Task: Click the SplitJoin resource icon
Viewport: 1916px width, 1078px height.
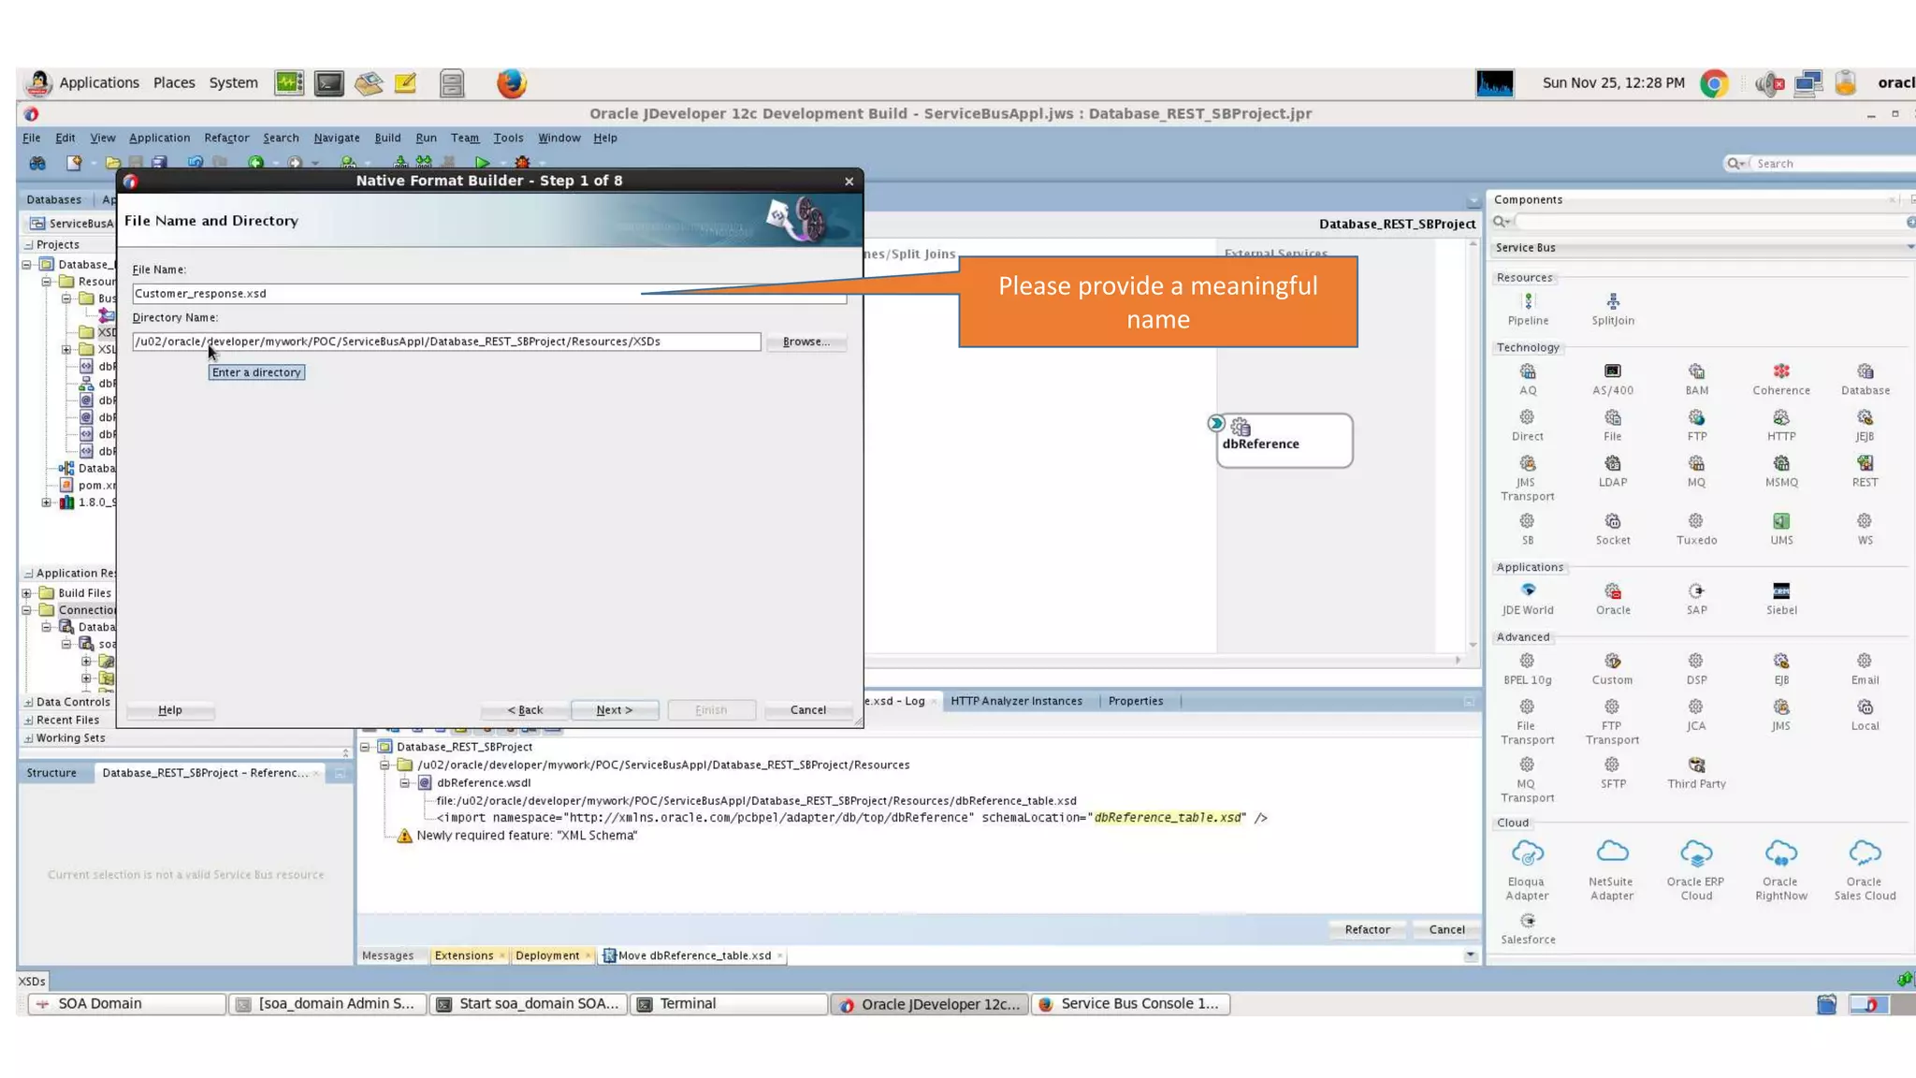Action: click(1612, 302)
